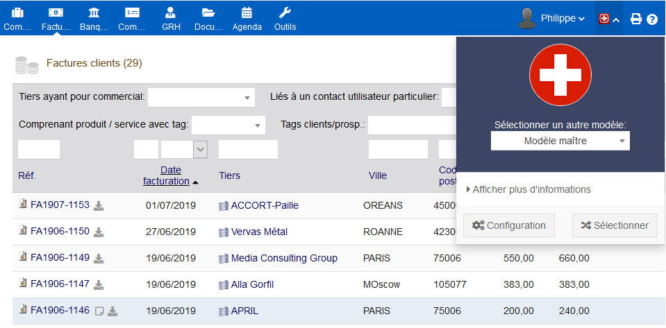Expand the Philippe user dropdown

point(563,19)
